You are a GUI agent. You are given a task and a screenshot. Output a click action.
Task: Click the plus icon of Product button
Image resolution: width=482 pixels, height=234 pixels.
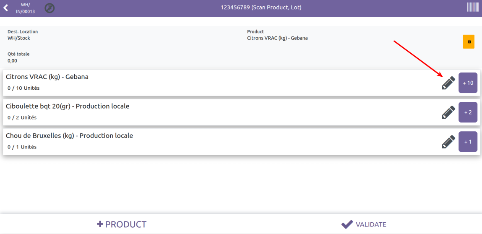[100, 224]
